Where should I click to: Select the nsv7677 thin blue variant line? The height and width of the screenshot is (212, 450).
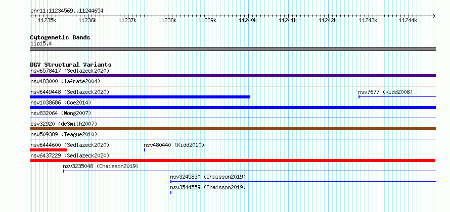point(397,97)
